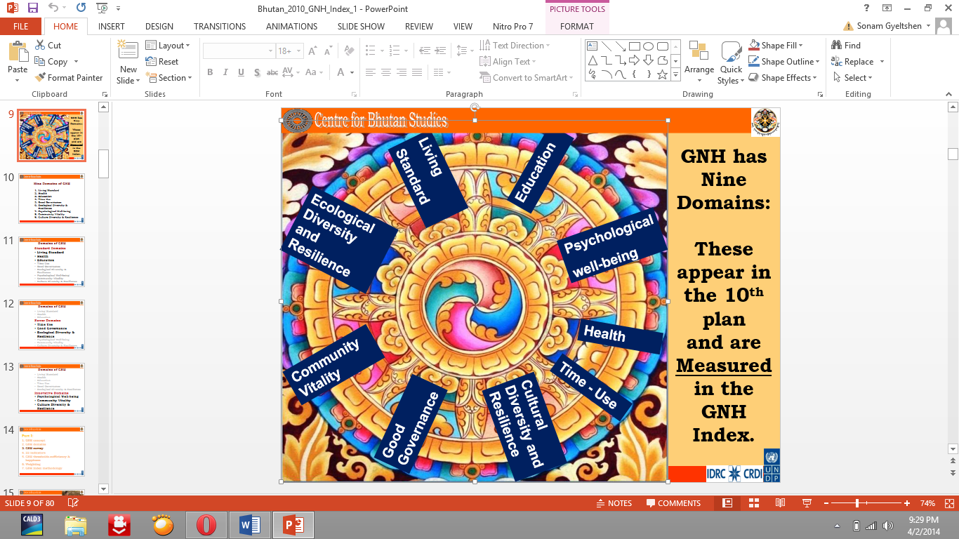Open the FILE tab
Image resolution: width=959 pixels, height=539 pixels.
point(20,27)
